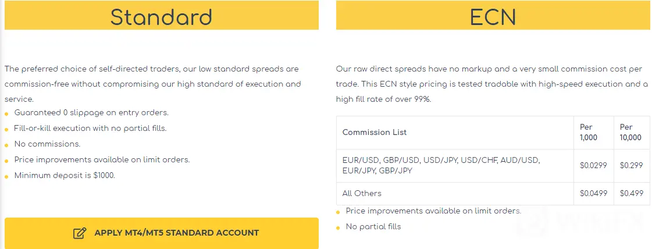Click the $0.0299 commission value
Screen dimensions: 652x249
click(593, 165)
